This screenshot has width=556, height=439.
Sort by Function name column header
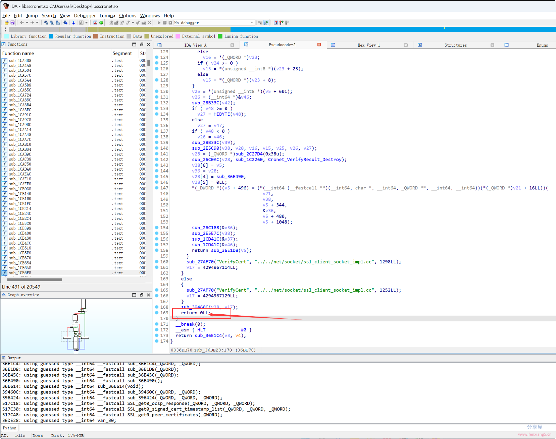pos(56,53)
